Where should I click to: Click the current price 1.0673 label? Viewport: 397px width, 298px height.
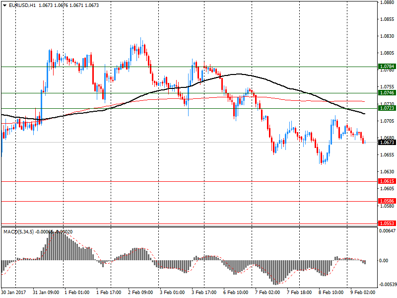click(x=387, y=143)
